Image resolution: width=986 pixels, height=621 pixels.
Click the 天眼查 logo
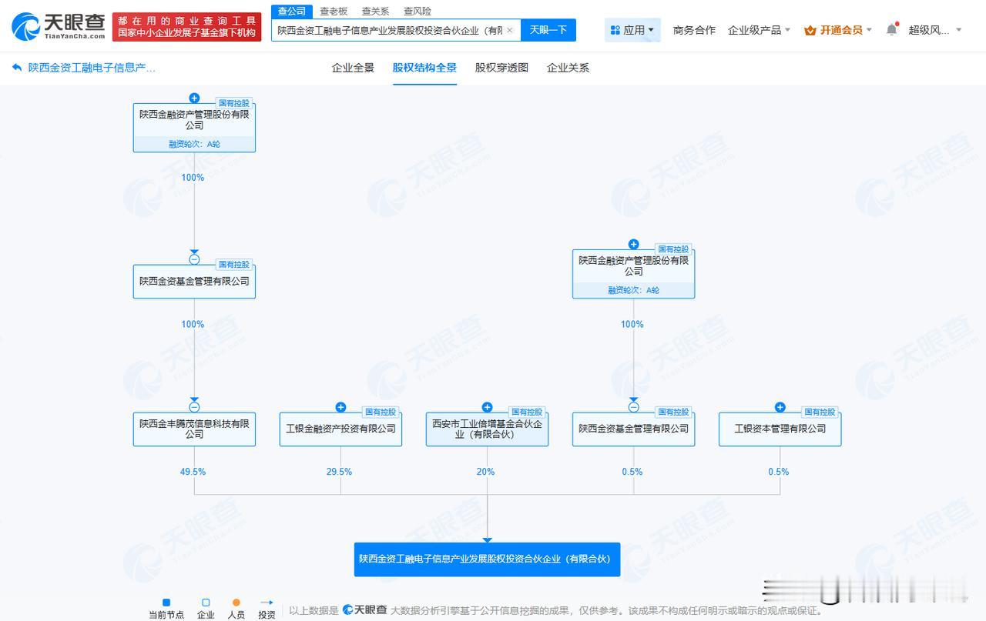[x=58, y=26]
